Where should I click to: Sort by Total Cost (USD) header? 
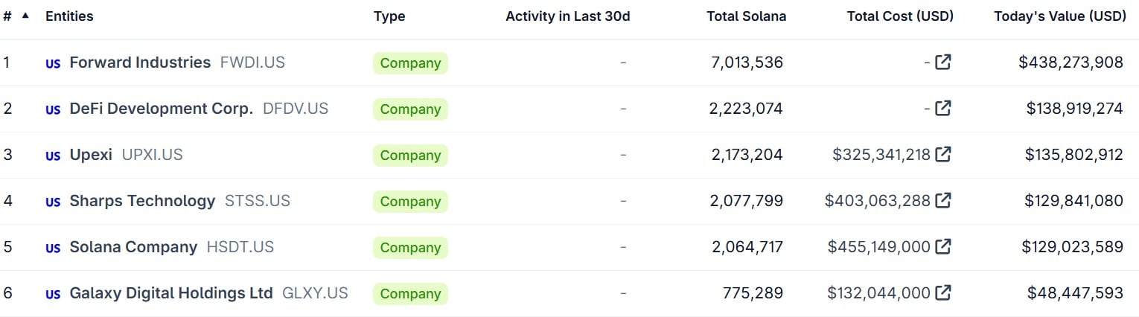coord(900,16)
